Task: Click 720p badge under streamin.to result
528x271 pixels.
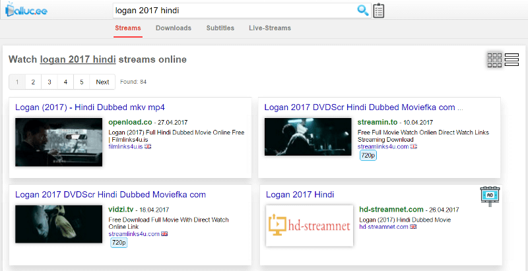Action: point(368,156)
